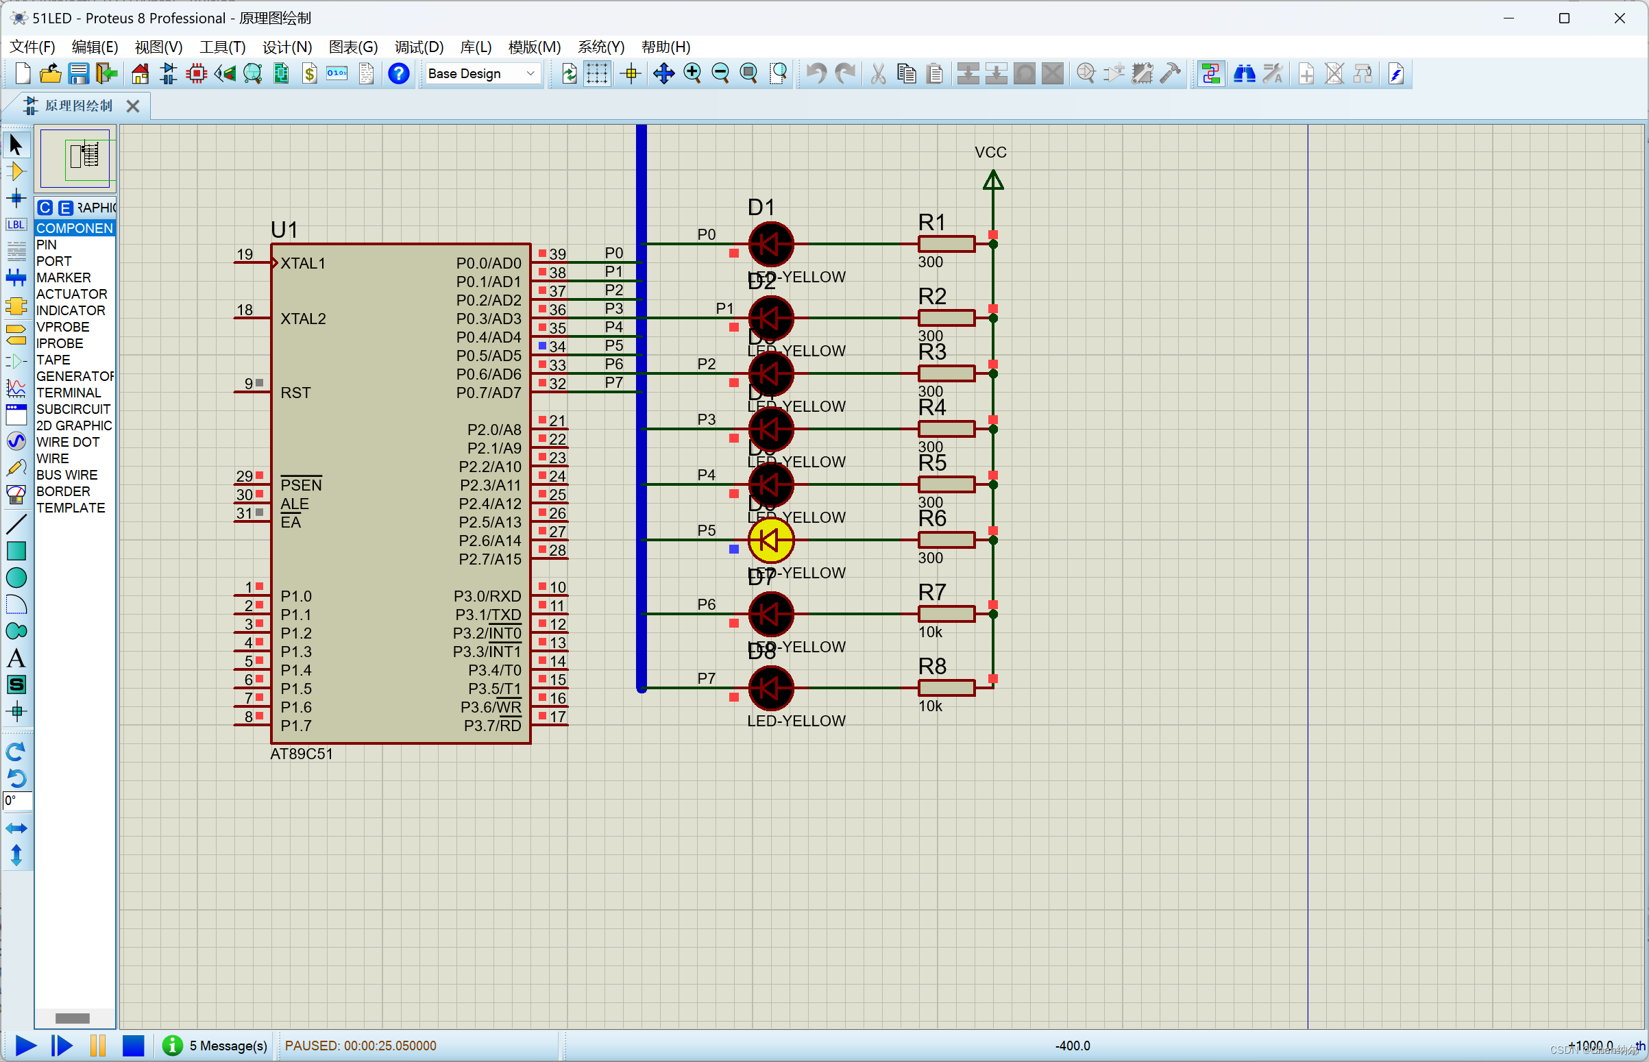This screenshot has height=1062, width=1649.
Task: Select GENERATOR in the object list
Action: 75,376
